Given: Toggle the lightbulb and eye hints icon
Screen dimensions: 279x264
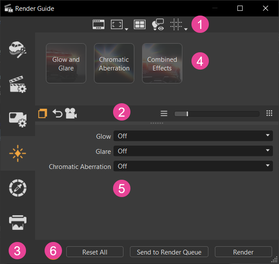Looking at the screenshot, I should 158,24.
